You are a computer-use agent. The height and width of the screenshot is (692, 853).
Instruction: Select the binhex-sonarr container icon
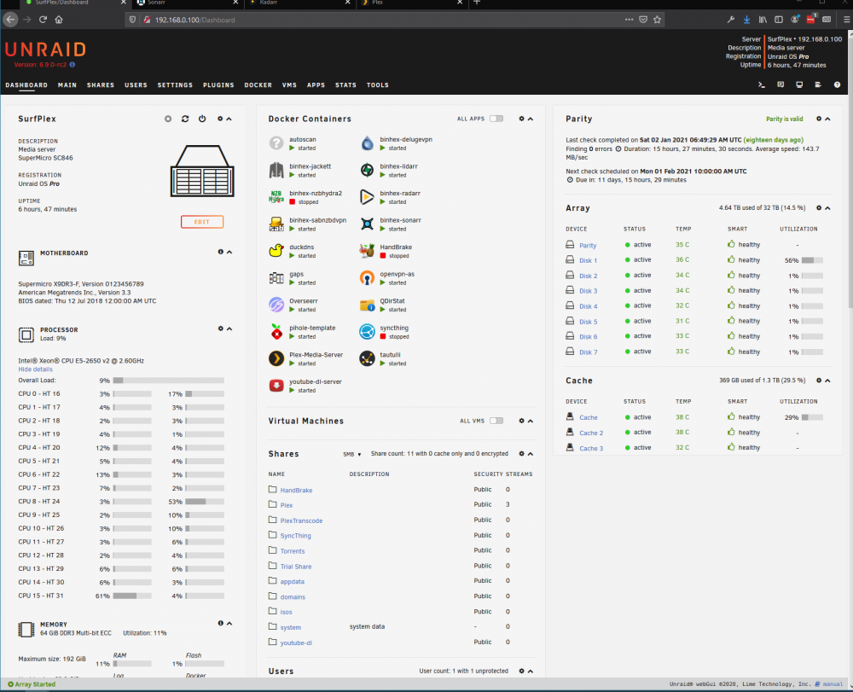367,224
